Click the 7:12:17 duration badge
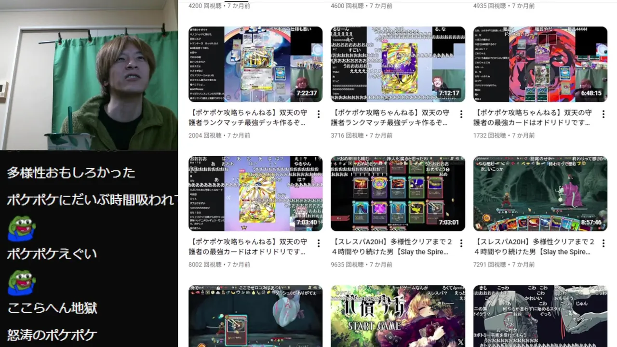The image size is (617, 347). click(449, 93)
